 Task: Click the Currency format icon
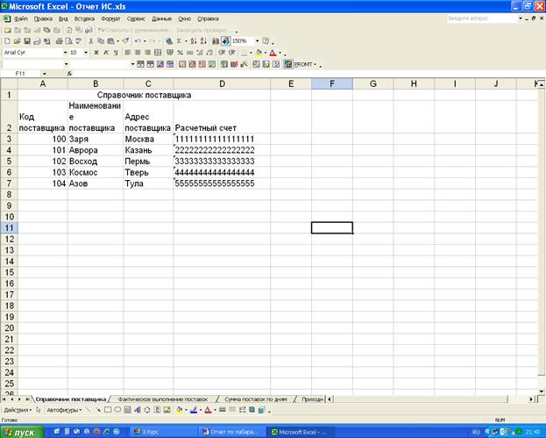170,53
